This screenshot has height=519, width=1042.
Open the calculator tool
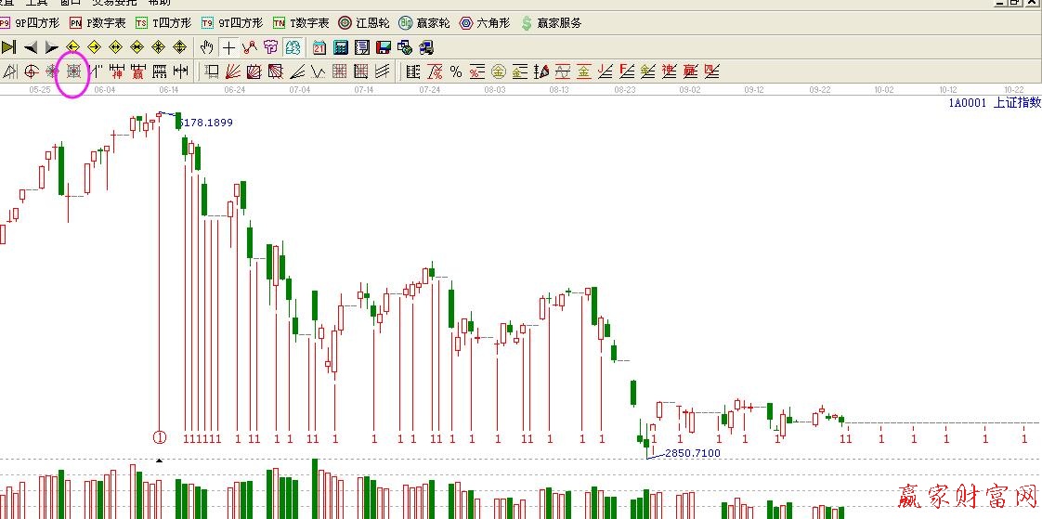click(340, 47)
